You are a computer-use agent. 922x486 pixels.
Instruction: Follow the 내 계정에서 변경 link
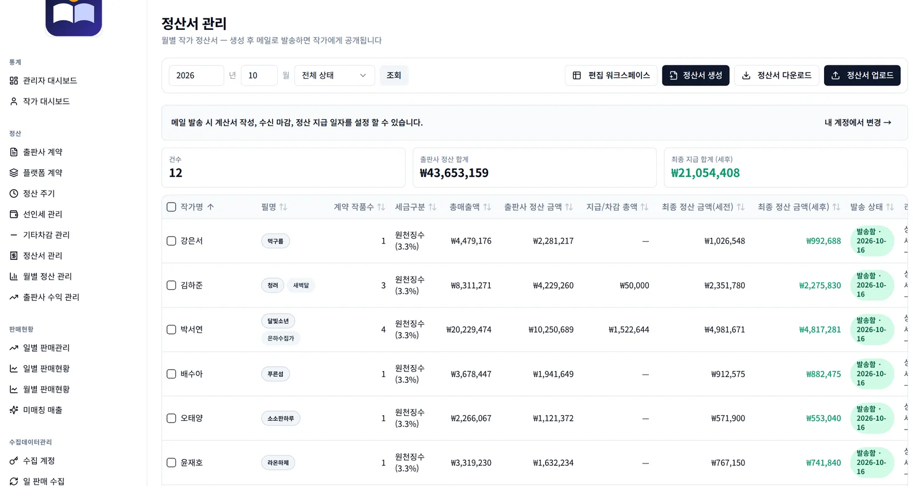(x=857, y=123)
